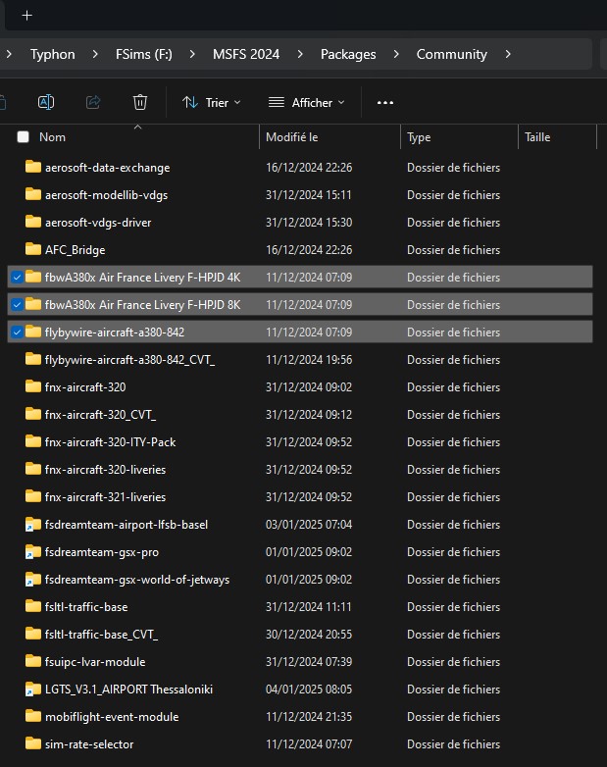
Task: Click the date 31/12/2024 15:30
Action: point(309,222)
